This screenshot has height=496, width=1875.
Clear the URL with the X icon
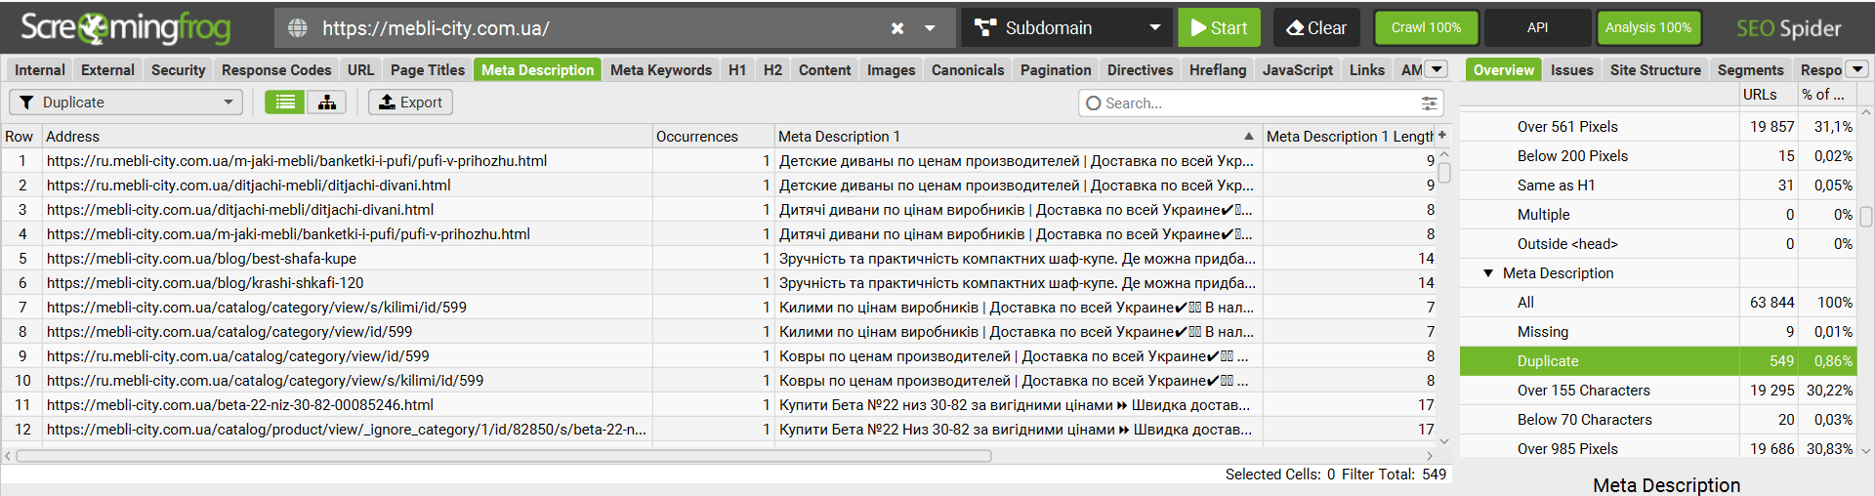pyautogui.click(x=897, y=28)
